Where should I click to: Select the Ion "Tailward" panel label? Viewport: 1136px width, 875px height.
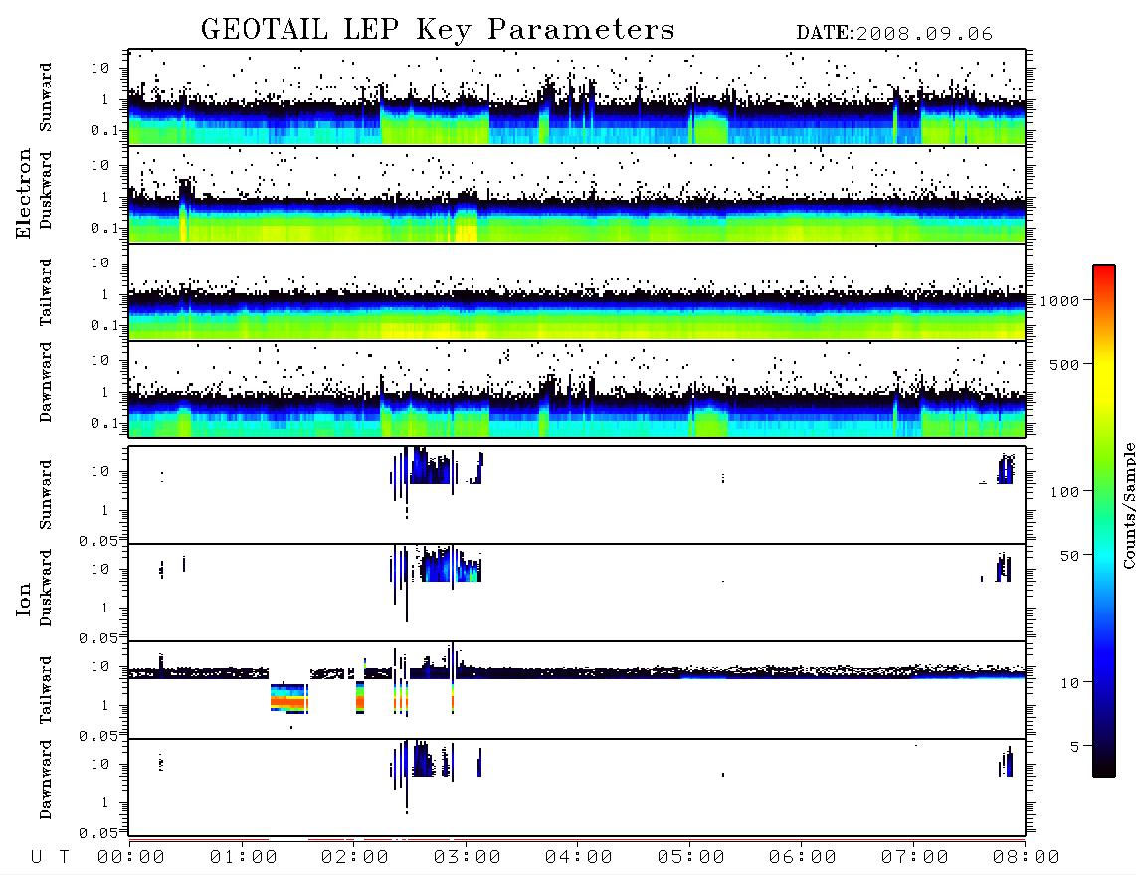click(x=46, y=690)
